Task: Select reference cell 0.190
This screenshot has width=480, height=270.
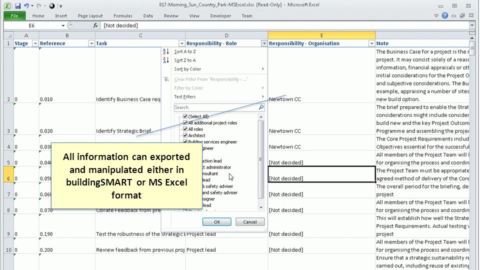Action: [x=67, y=226]
